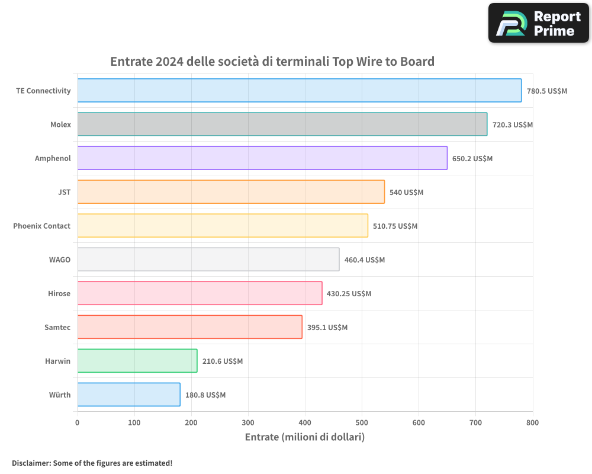Image resolution: width=592 pixels, height=474 pixels.
Task: Click the TE Connectivity revenue bar
Action: point(299,91)
